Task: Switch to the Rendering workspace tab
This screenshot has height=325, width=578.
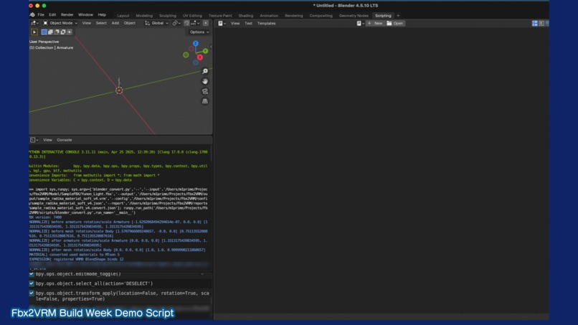Action: click(294, 16)
